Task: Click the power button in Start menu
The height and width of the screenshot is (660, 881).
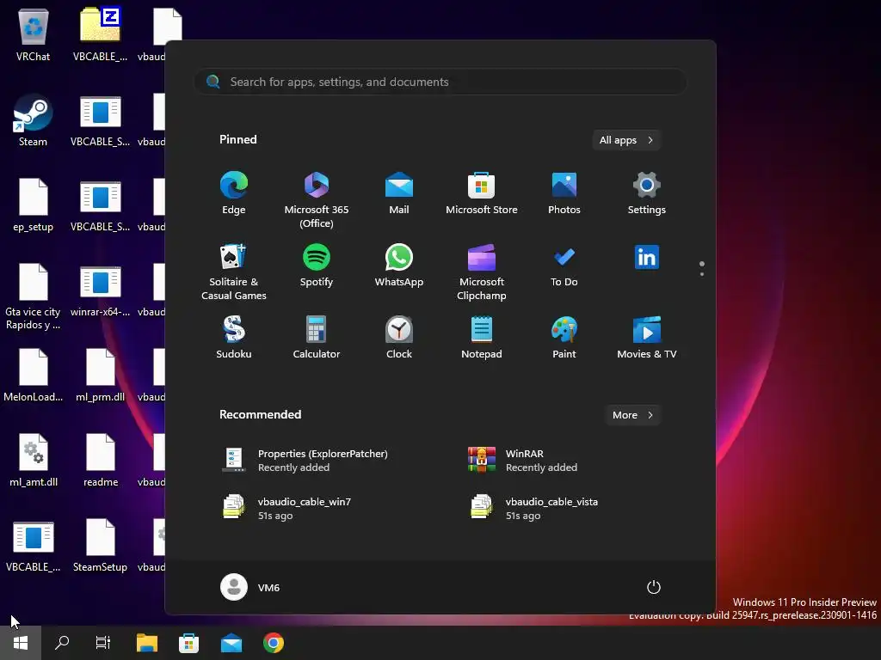Action: 654,587
